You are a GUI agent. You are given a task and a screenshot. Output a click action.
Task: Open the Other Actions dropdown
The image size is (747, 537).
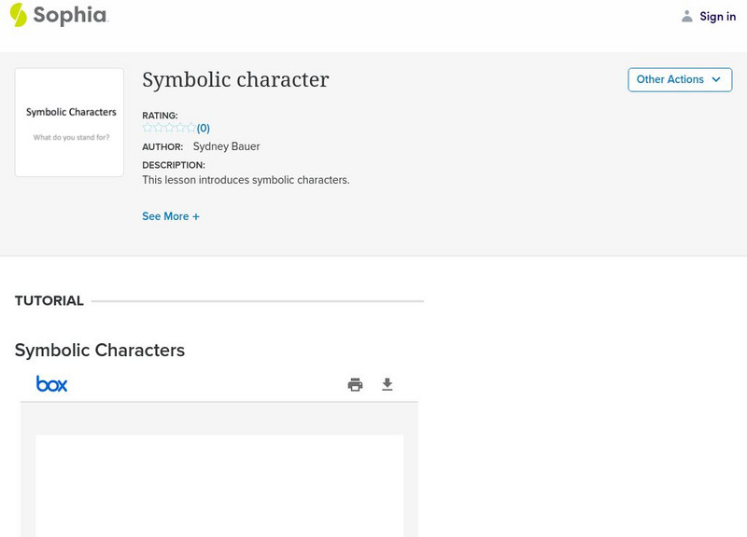pyautogui.click(x=680, y=79)
